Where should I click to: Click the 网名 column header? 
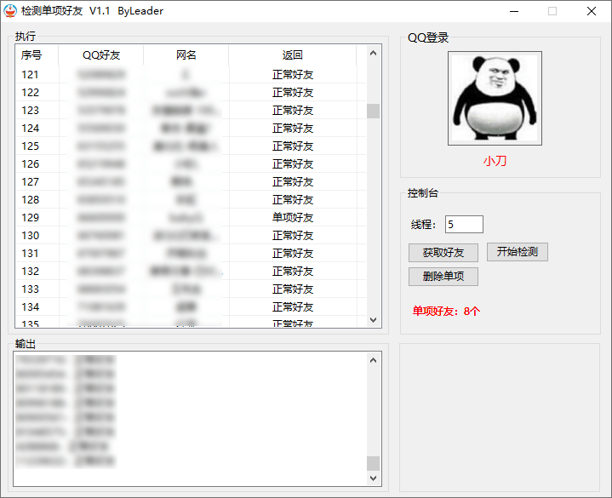point(186,55)
